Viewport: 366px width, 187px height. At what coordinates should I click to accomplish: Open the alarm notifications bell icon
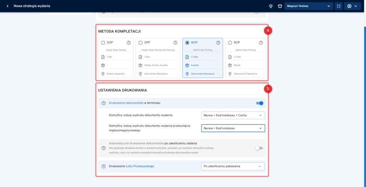click(x=280, y=6)
